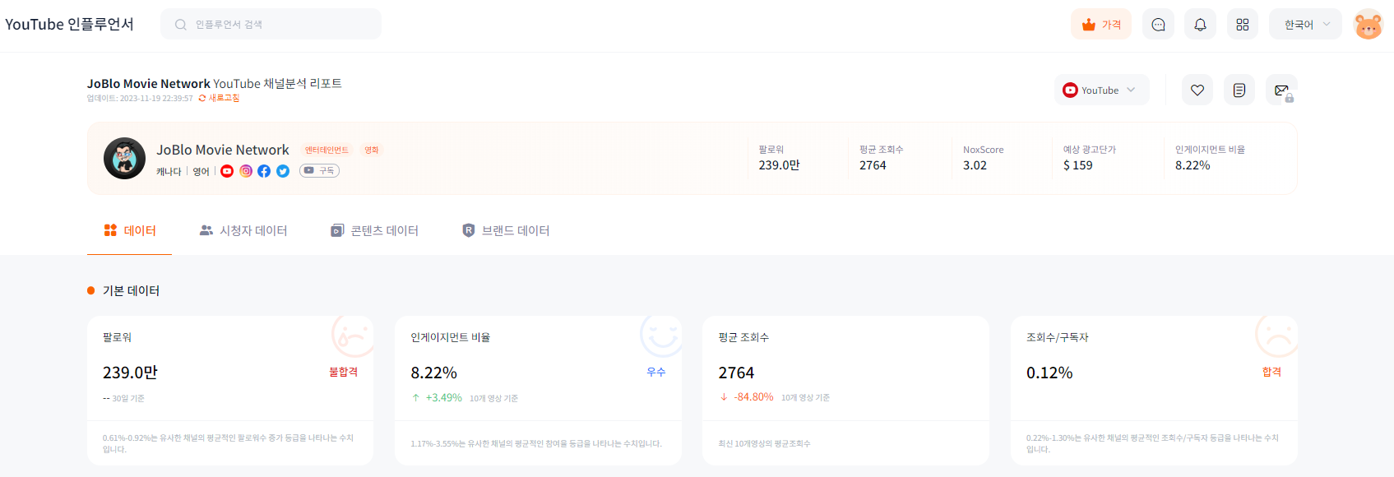Viewport: 1394px width, 477px height.
Task: Switch to the 콘텐츠 데이터 tab
Action: tap(374, 231)
